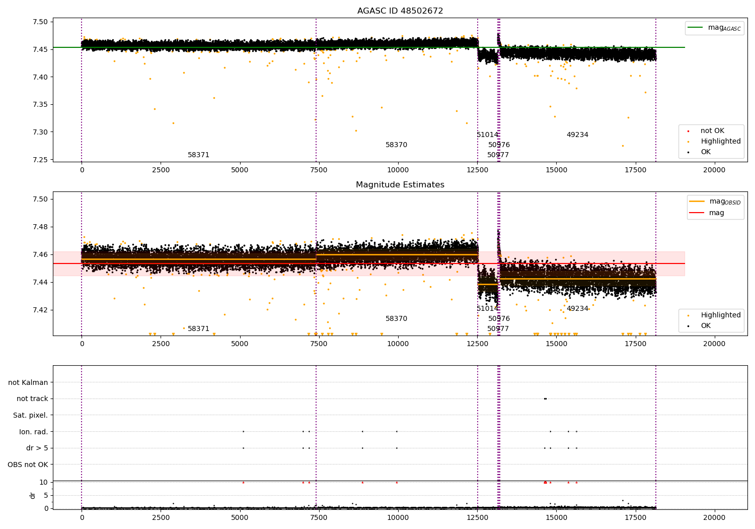Click 'not OK' in the top plot legend
The width and height of the screenshot is (755, 529).
point(712,131)
